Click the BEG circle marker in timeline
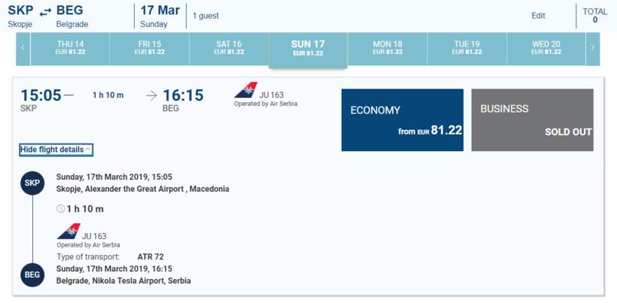Viewport: 617px width, 303px height. [32, 274]
